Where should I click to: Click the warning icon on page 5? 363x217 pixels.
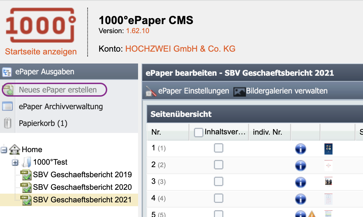pyautogui.click(x=313, y=214)
